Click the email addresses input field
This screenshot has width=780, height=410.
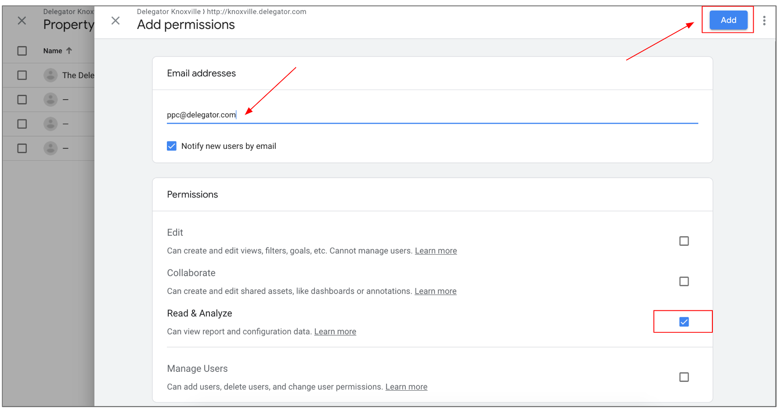[432, 115]
